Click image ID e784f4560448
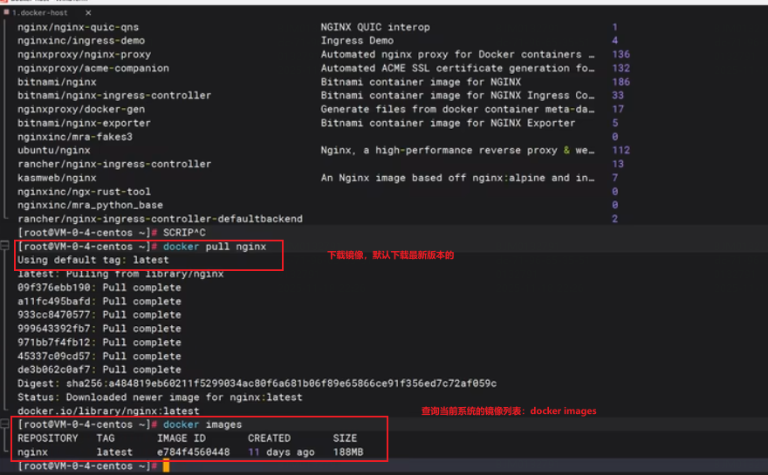This screenshot has width=768, height=475. pos(193,452)
